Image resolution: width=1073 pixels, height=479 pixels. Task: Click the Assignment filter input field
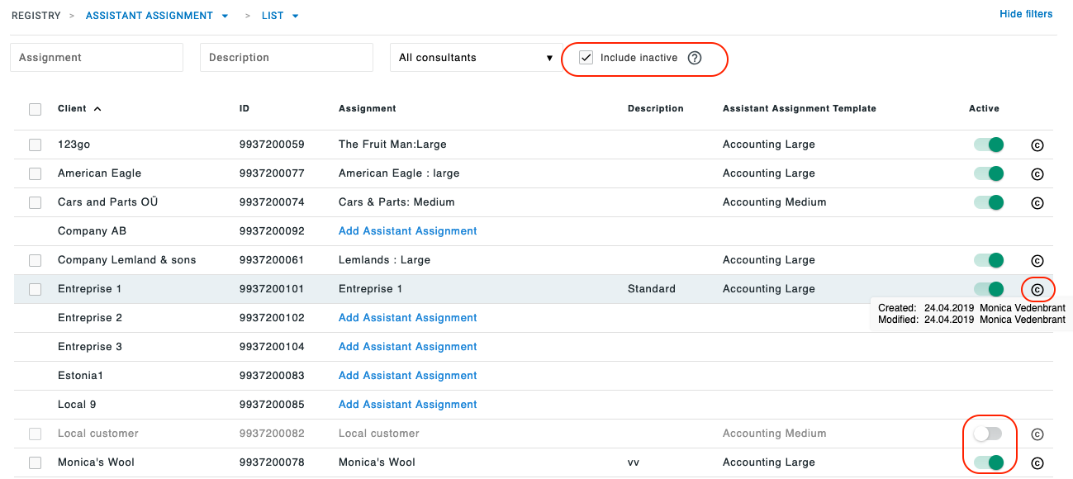pyautogui.click(x=97, y=58)
